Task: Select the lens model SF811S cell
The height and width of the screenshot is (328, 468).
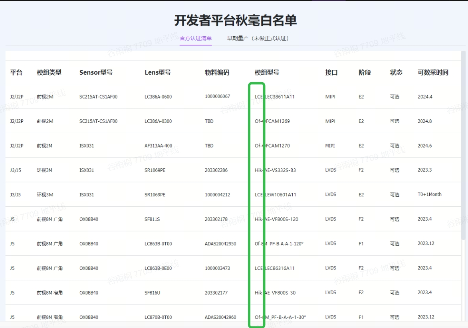Action: [152, 219]
